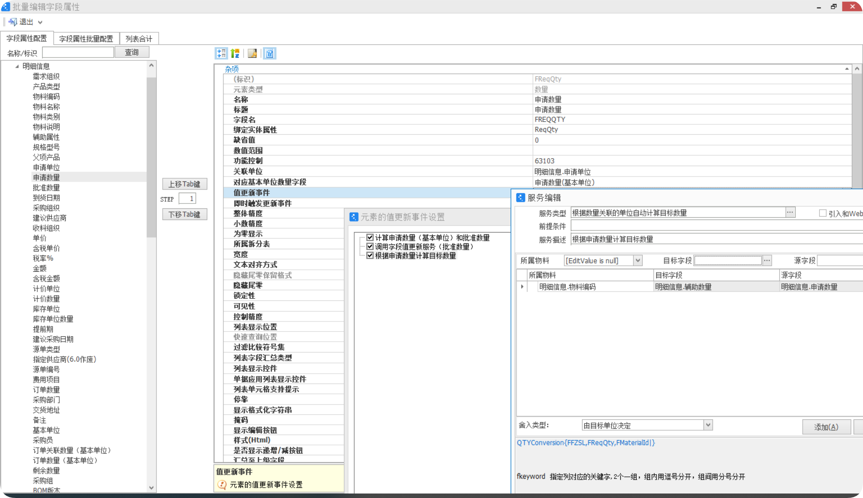Click the 退出 exit door icon
This screenshot has height=498, width=863.
point(13,22)
